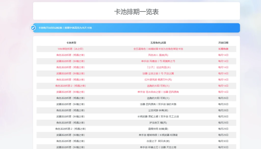Screen dimensions: 261x149
Task: Click the Wiki常驻祈愿（冰之印）entry
Action: click(71, 49)
